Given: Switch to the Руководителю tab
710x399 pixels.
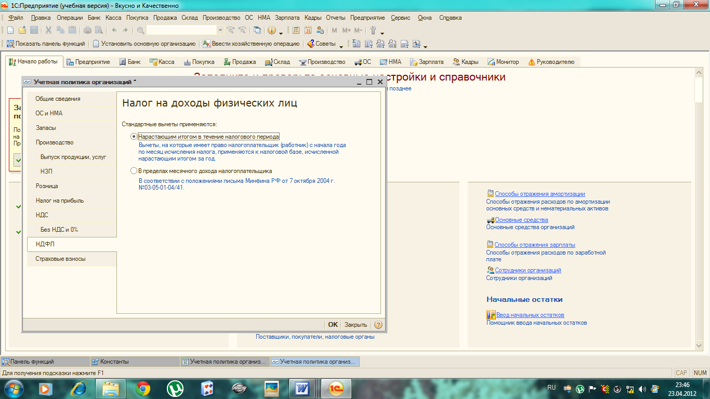Looking at the screenshot, I should (551, 62).
